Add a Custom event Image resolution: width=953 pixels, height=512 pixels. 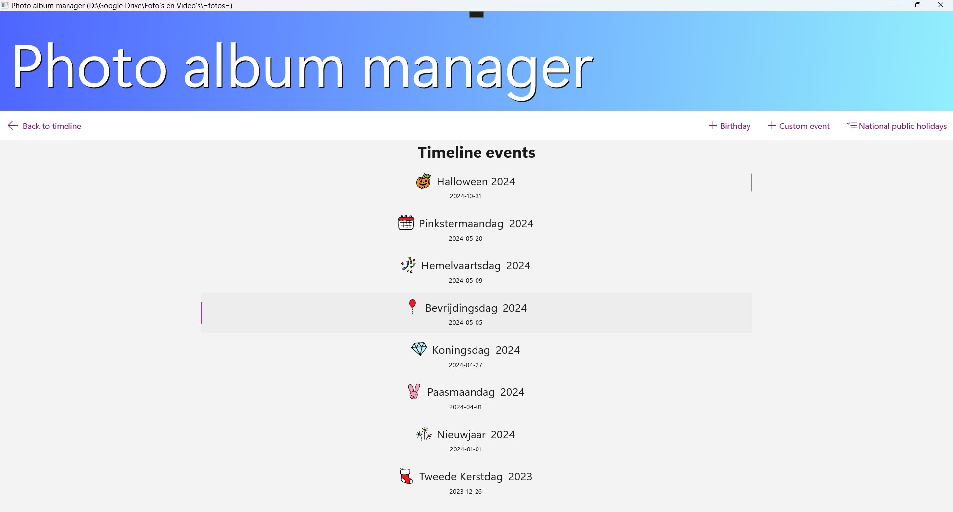point(799,126)
